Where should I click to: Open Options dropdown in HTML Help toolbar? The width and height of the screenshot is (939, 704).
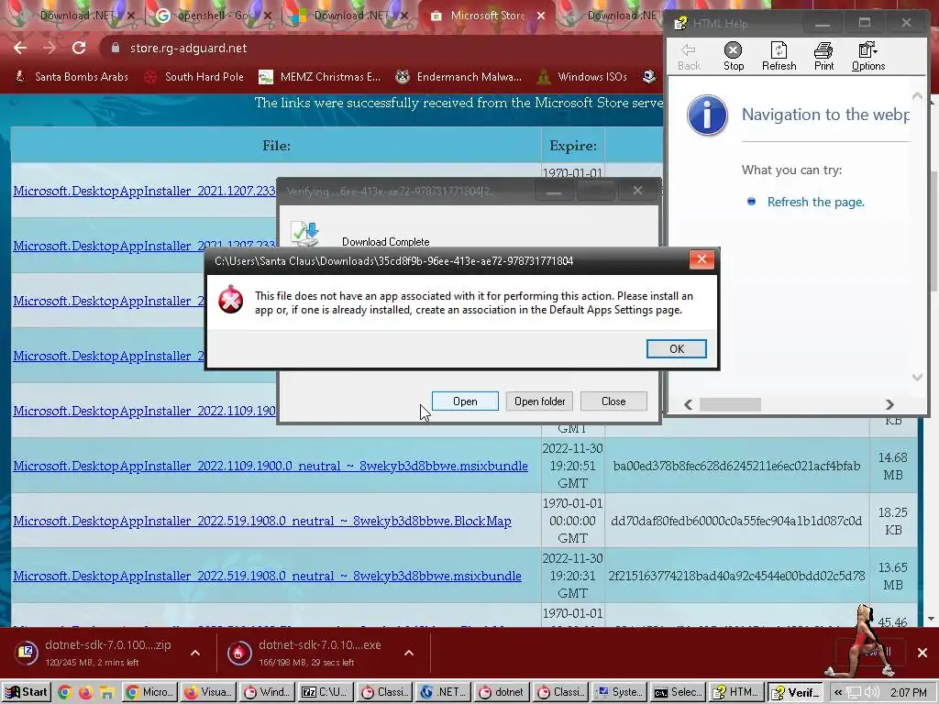868,57
